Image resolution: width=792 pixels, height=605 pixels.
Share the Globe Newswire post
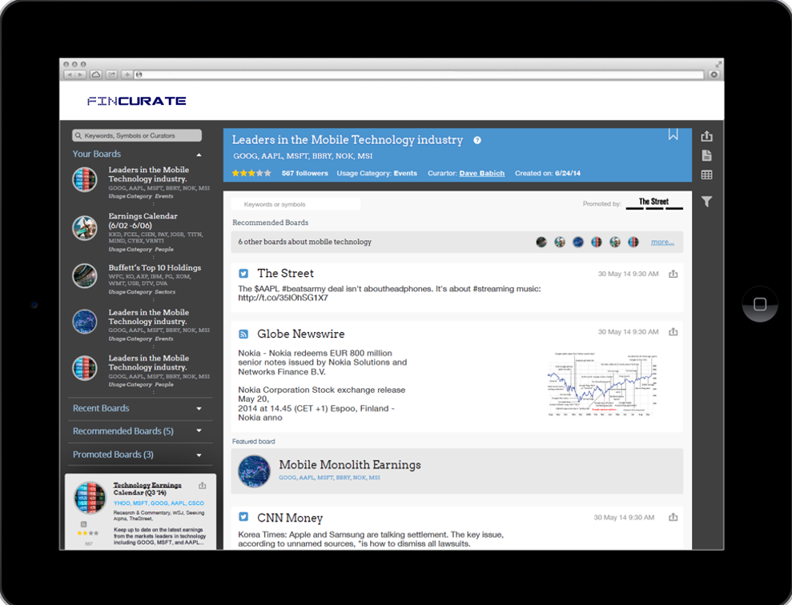click(x=673, y=332)
